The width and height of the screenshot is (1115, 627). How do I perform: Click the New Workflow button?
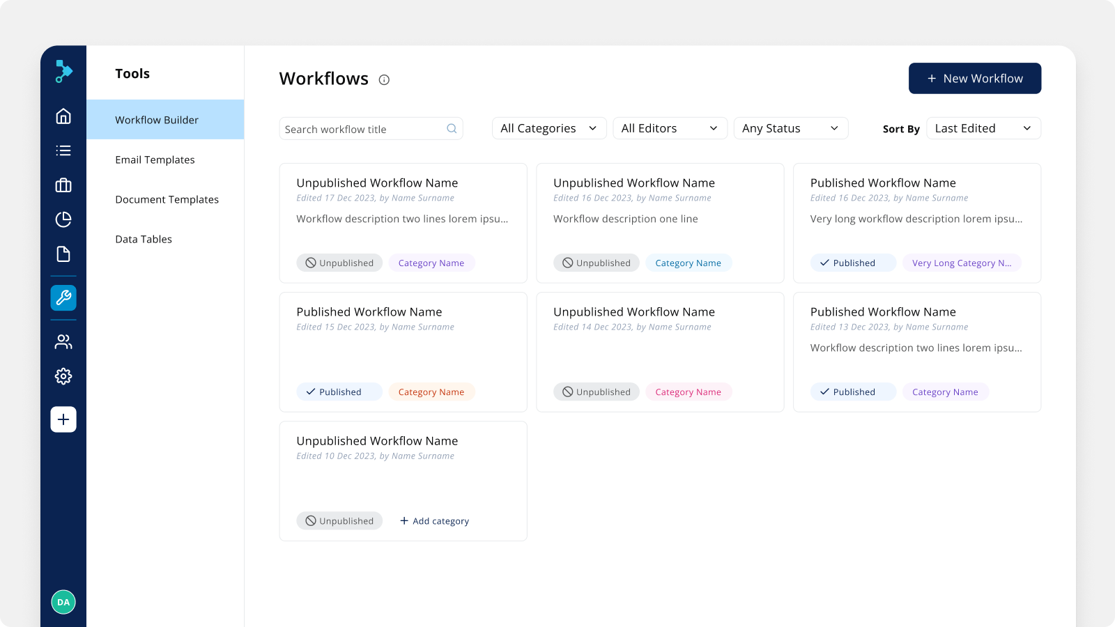click(974, 79)
